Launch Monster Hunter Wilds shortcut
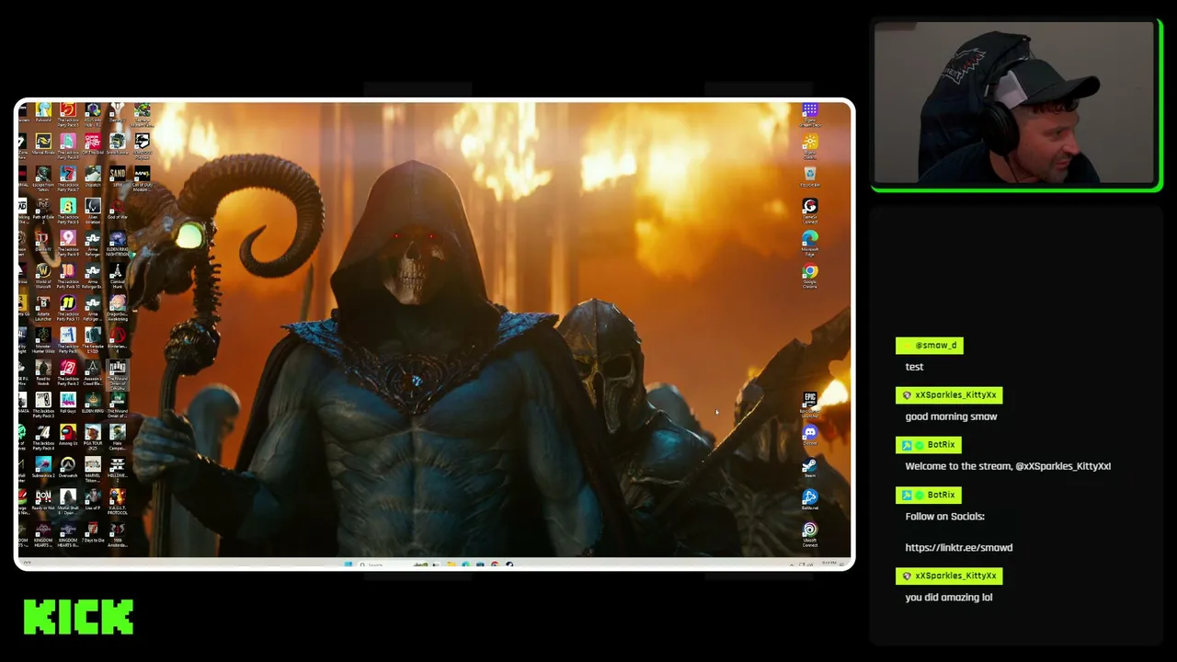 (x=43, y=338)
